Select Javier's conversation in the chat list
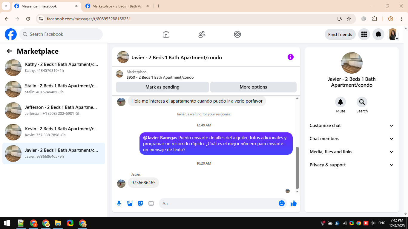 coord(54,154)
